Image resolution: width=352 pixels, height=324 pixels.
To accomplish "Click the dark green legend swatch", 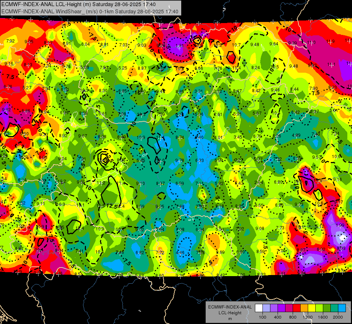I will pos(327,308).
